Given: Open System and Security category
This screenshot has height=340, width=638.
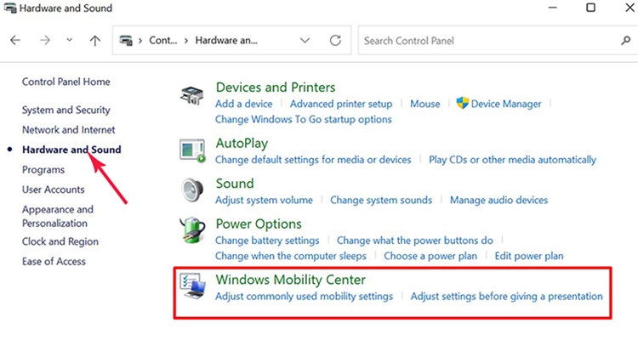Looking at the screenshot, I should pos(66,110).
